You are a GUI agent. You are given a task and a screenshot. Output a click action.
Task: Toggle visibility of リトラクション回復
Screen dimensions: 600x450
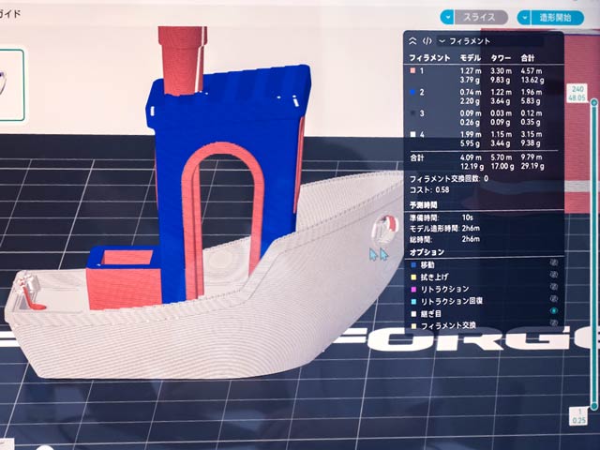point(553,298)
